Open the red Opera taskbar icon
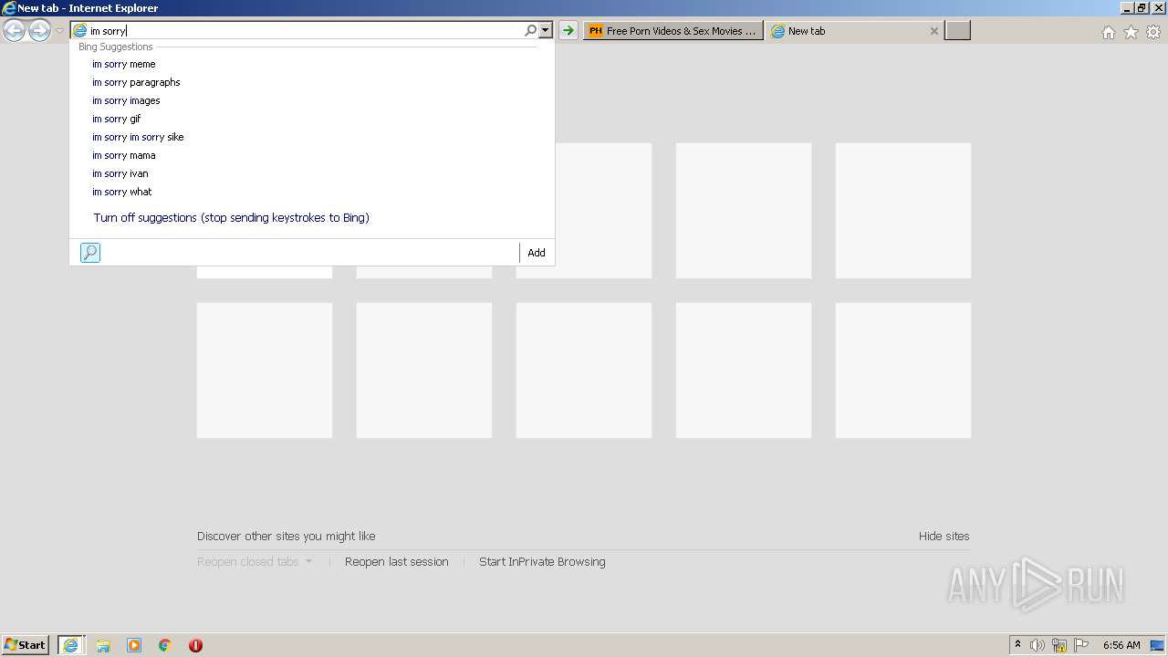This screenshot has width=1168, height=657. coord(195,645)
